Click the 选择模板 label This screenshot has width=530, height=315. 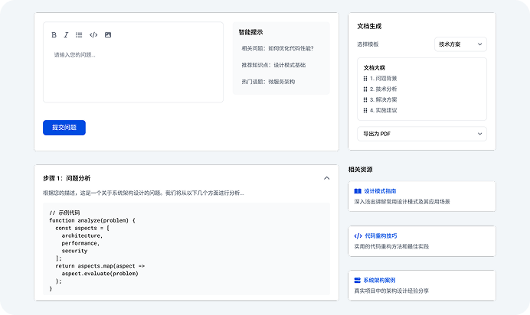point(368,44)
